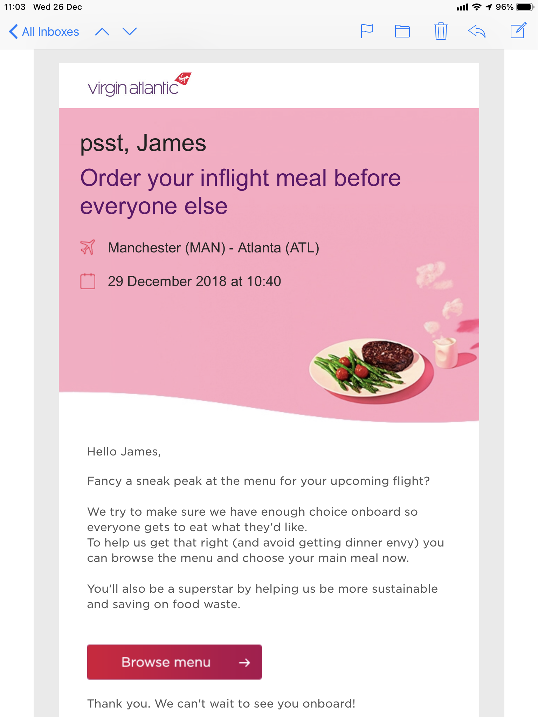Image resolution: width=538 pixels, height=717 pixels.
Task: Open the reply arrow options
Action: 477,32
